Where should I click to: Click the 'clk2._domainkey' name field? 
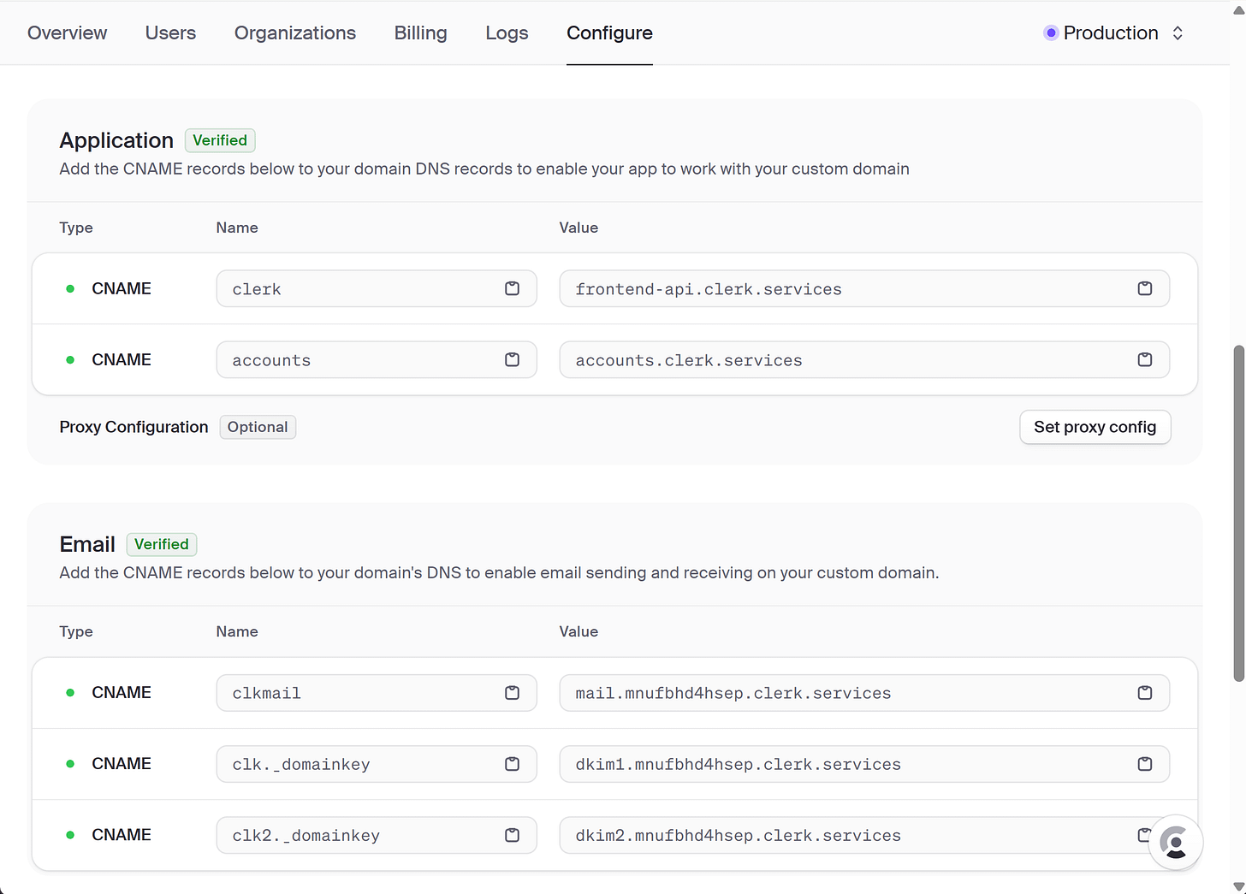[377, 834]
